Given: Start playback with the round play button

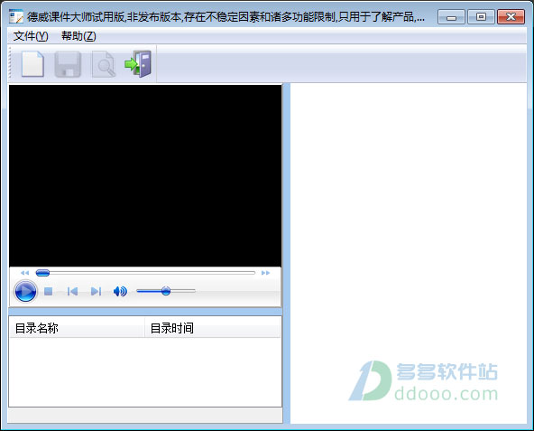Looking at the screenshot, I should point(25,291).
